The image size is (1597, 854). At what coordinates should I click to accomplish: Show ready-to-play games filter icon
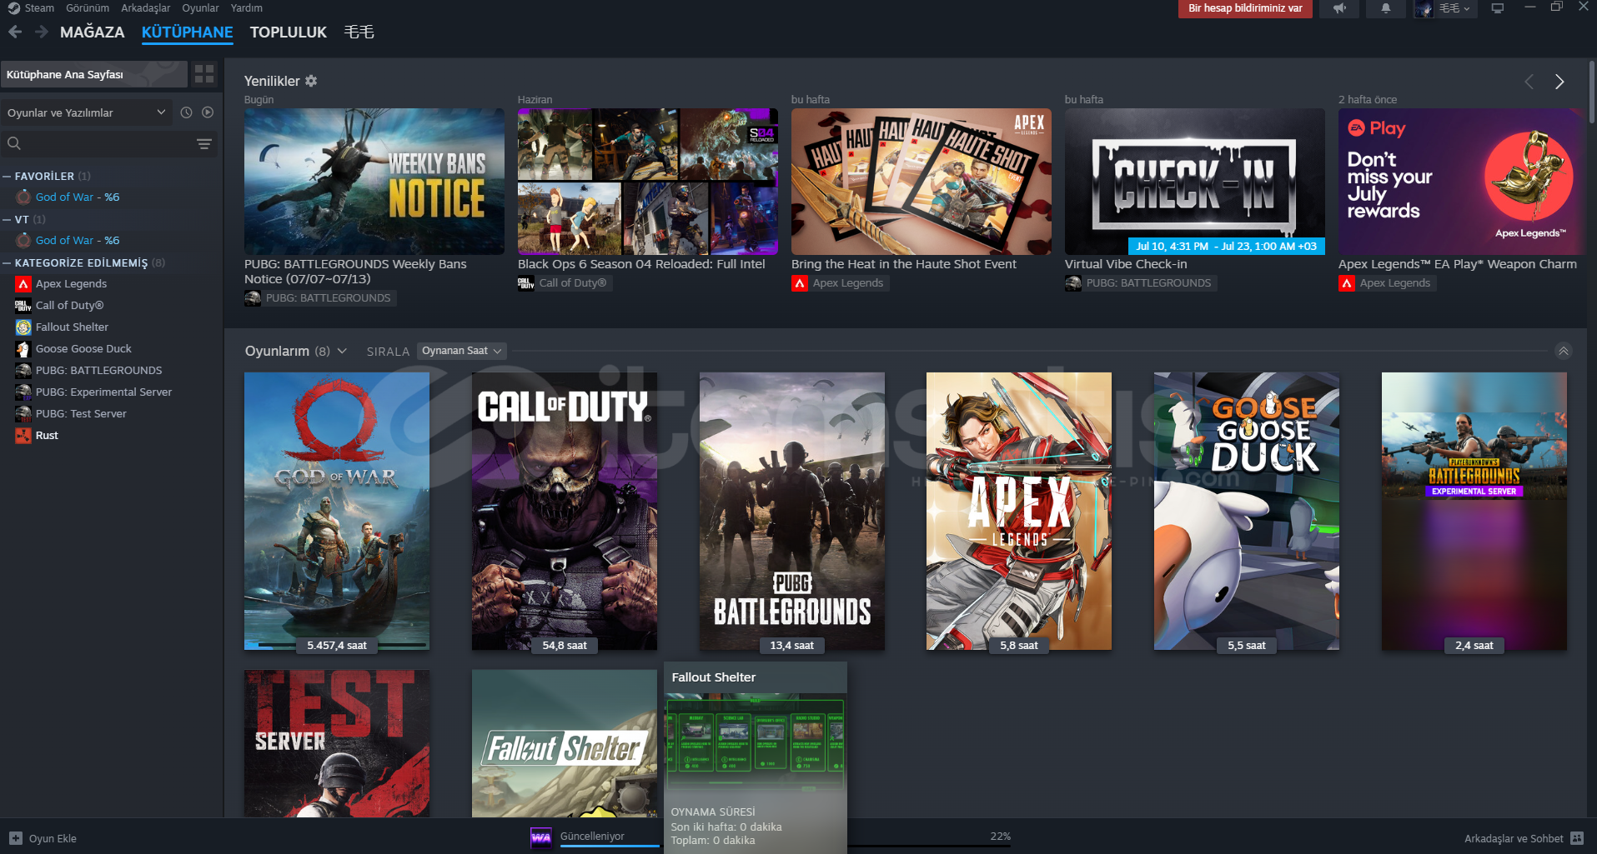pos(208,112)
